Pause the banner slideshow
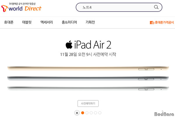The image size is (175, 117). point(77,113)
